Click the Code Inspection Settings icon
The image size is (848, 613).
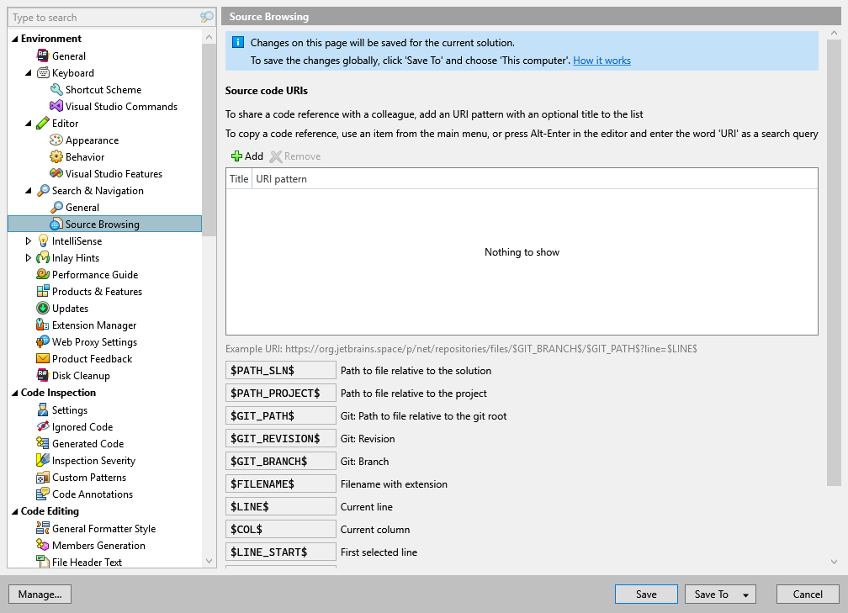(43, 410)
